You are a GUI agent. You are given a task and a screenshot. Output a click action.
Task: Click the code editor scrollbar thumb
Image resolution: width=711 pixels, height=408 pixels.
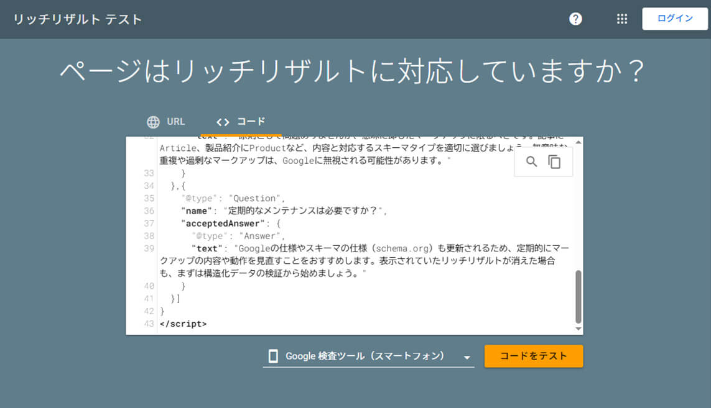coord(578,297)
